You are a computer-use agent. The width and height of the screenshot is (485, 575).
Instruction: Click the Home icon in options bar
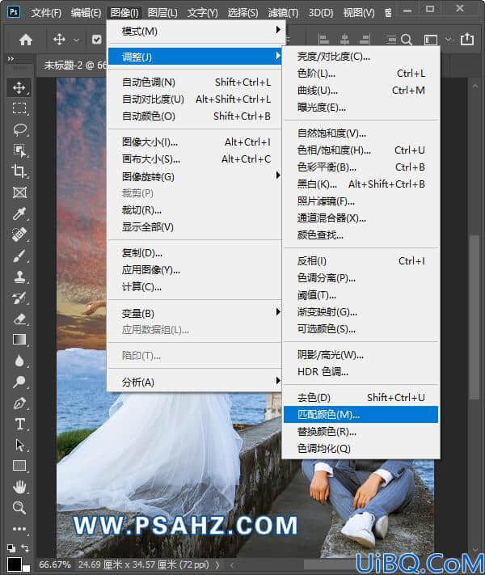click(x=26, y=40)
